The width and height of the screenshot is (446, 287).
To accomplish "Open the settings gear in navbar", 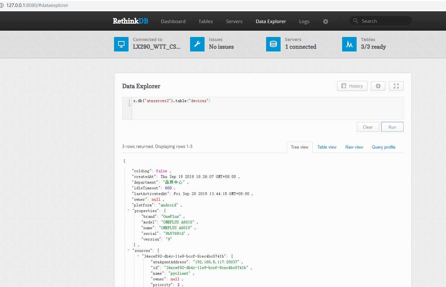I will coord(326,21).
